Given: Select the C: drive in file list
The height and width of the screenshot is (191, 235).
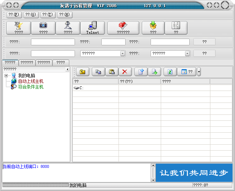Looking at the screenshot, I should [79, 88].
